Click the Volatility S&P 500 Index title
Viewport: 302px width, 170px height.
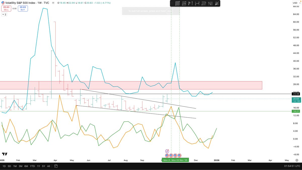[x=21, y=3]
